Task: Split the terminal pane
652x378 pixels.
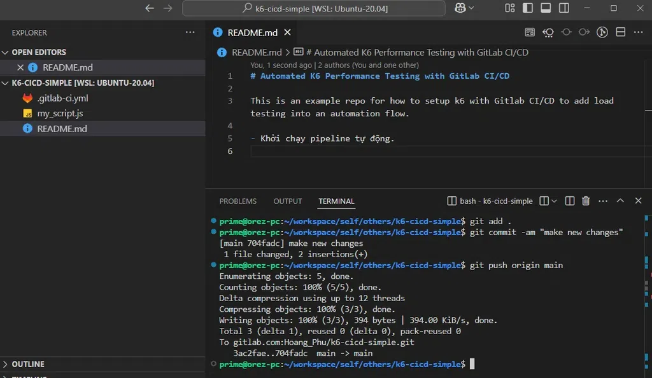Action: tap(570, 201)
